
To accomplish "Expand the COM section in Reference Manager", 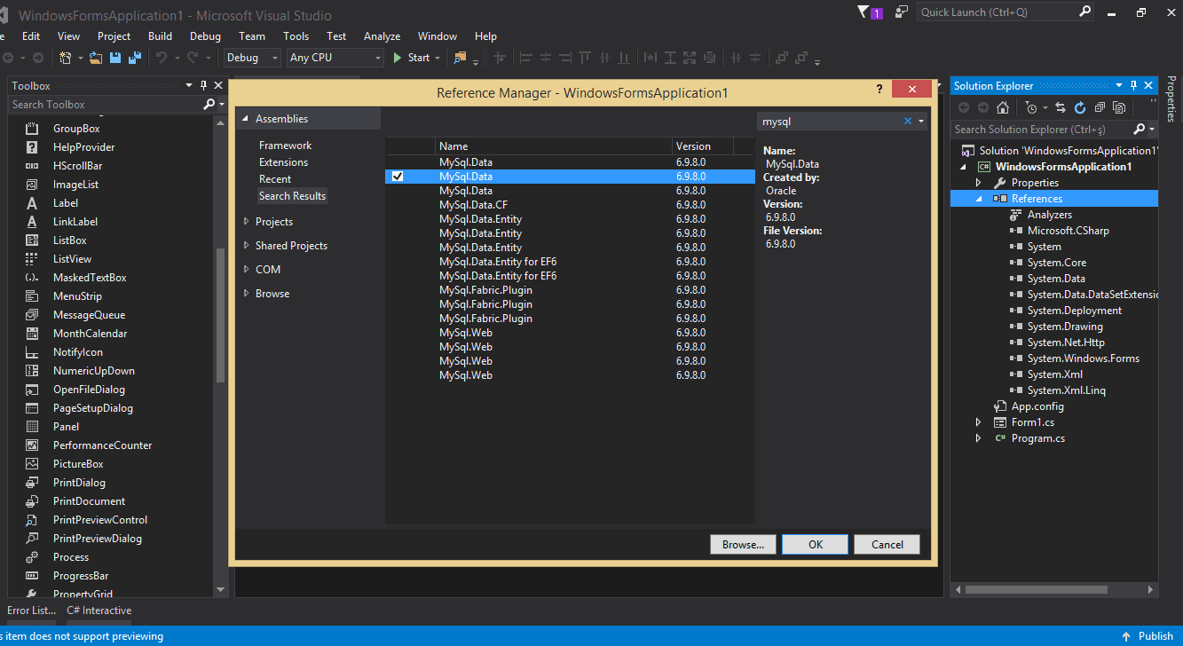I will click(x=246, y=270).
